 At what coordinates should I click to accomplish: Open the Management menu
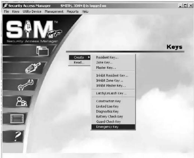[54, 11]
